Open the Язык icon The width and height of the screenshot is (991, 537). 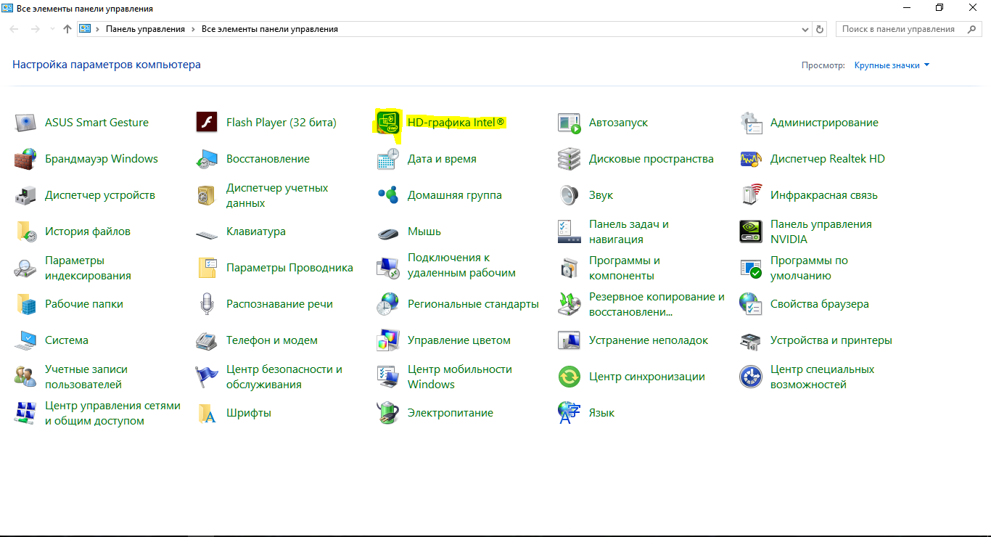569,413
